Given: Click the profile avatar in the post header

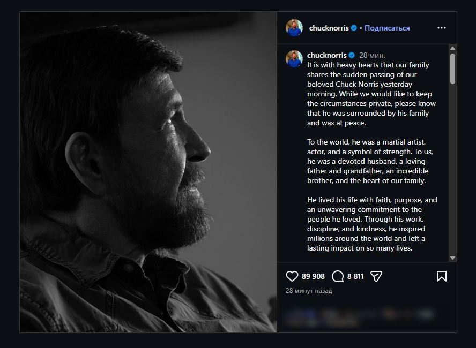Looking at the screenshot, I should pos(294,28).
